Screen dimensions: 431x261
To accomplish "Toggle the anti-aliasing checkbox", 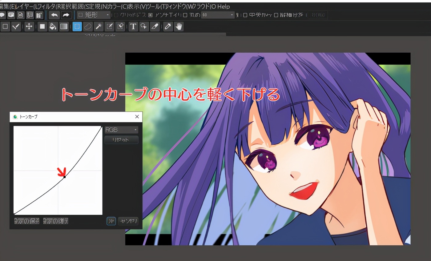I will click(151, 15).
